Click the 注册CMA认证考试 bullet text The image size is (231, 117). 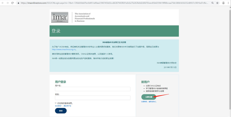(153, 86)
